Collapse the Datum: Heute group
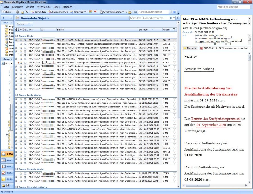This screenshot has width=253, height=194. [17, 36]
